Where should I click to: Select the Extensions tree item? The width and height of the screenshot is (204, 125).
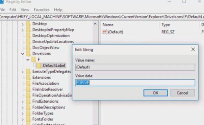[41, 77]
